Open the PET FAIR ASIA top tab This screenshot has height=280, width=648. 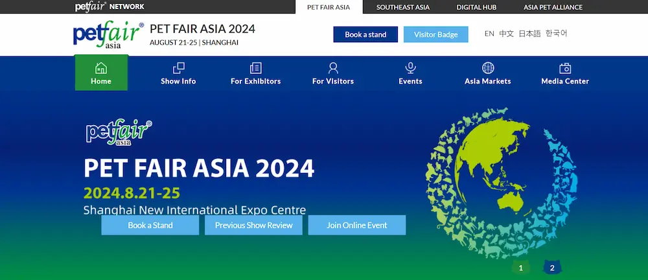click(329, 7)
